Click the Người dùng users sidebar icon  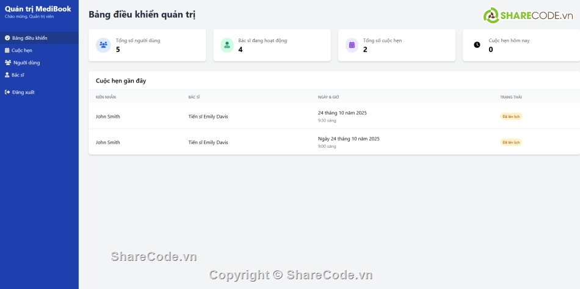tap(8, 62)
